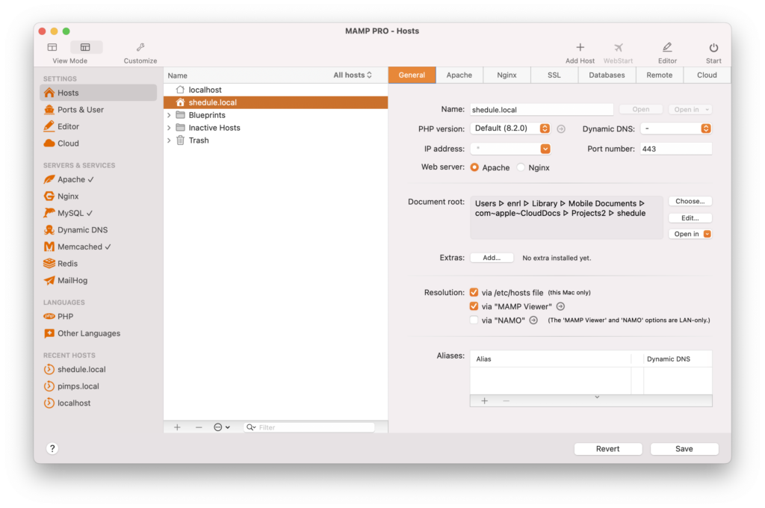Open the Apache server settings

pos(98,179)
